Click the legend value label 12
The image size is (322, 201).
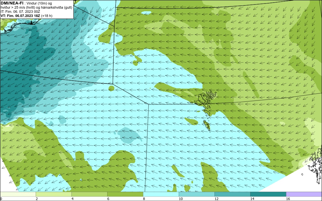216,199
